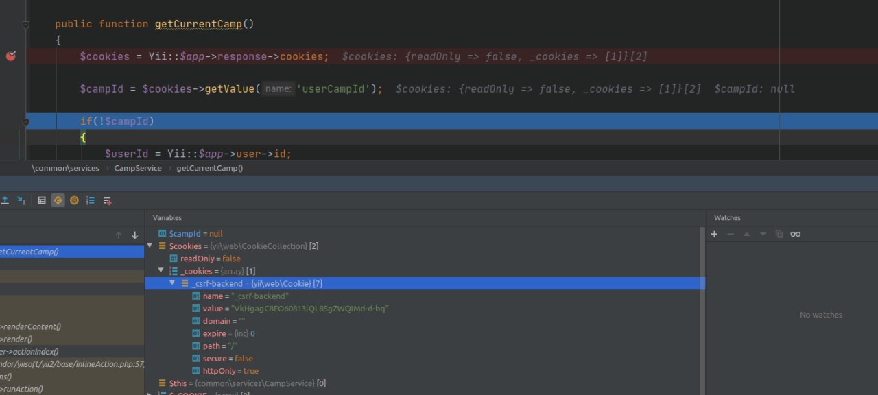Click the getCurrentCamp function name in code
This screenshot has width=878, height=395.
pyautogui.click(x=198, y=24)
